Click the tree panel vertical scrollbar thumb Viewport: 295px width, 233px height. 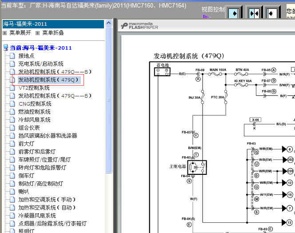point(108,100)
